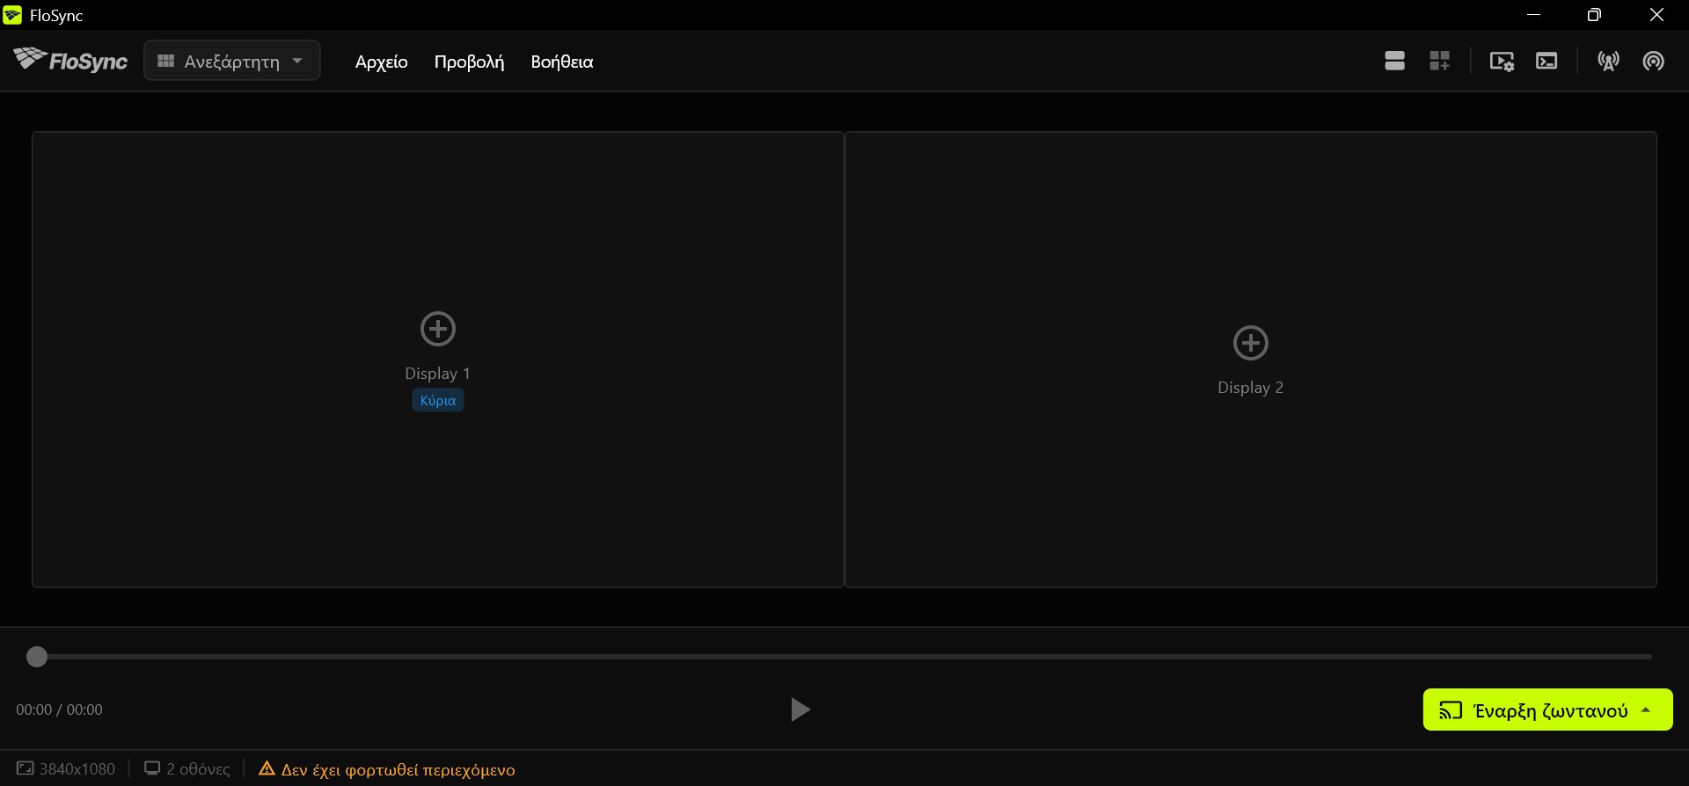
Task: Click the monitor icon beside 2 οθόνες
Action: click(152, 768)
